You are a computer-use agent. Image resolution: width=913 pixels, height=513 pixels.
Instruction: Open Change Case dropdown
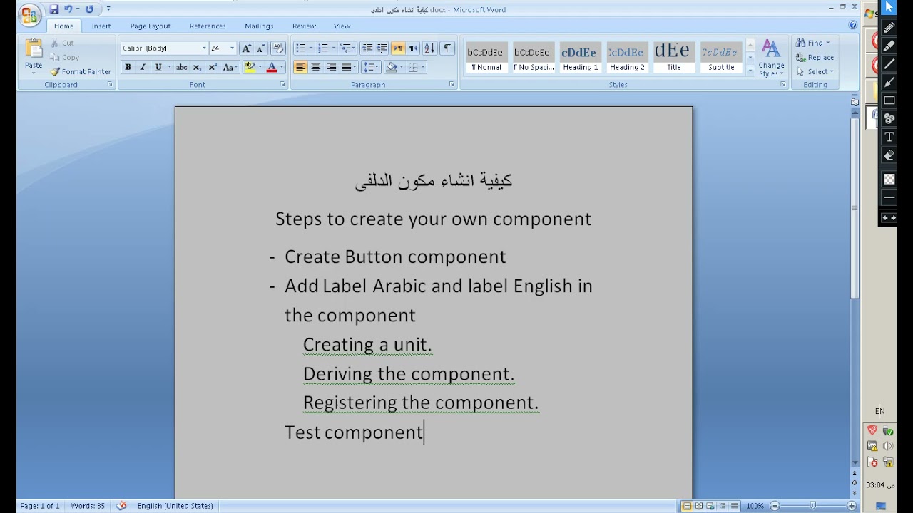point(229,67)
